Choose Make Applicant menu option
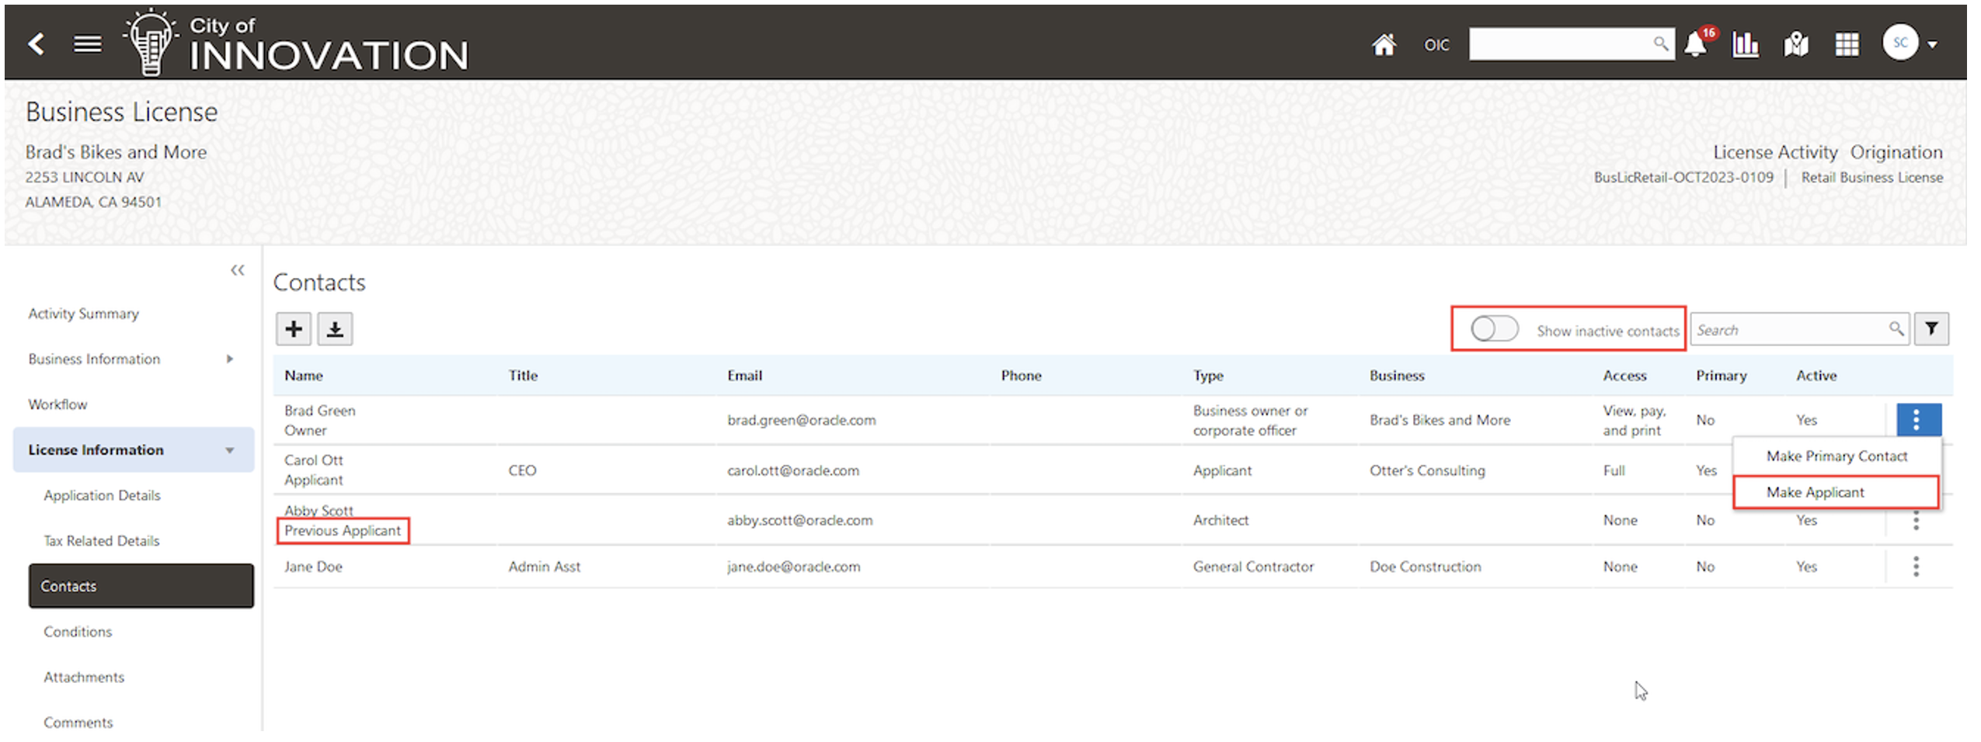 [1836, 492]
